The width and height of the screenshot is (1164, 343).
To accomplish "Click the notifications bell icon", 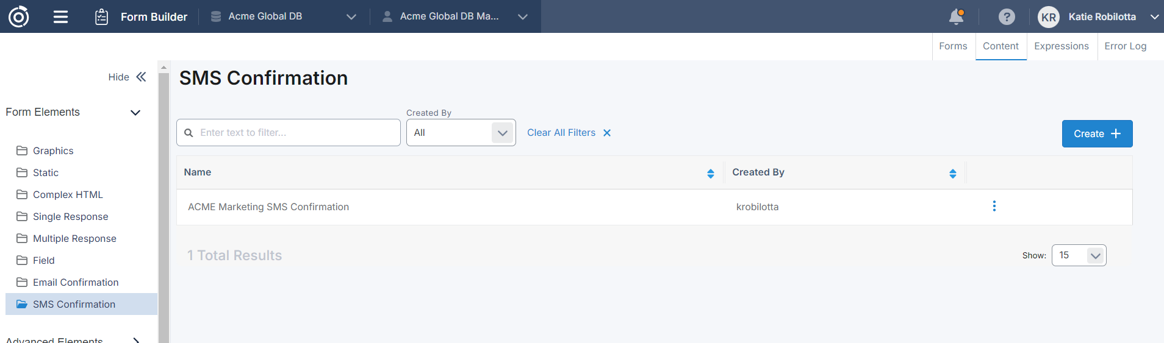I will click(x=956, y=16).
